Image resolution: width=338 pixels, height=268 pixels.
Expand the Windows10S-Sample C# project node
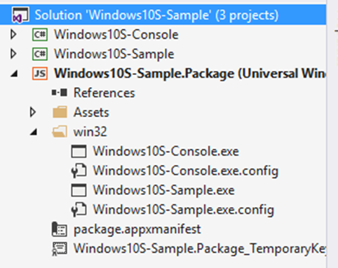(x=14, y=54)
